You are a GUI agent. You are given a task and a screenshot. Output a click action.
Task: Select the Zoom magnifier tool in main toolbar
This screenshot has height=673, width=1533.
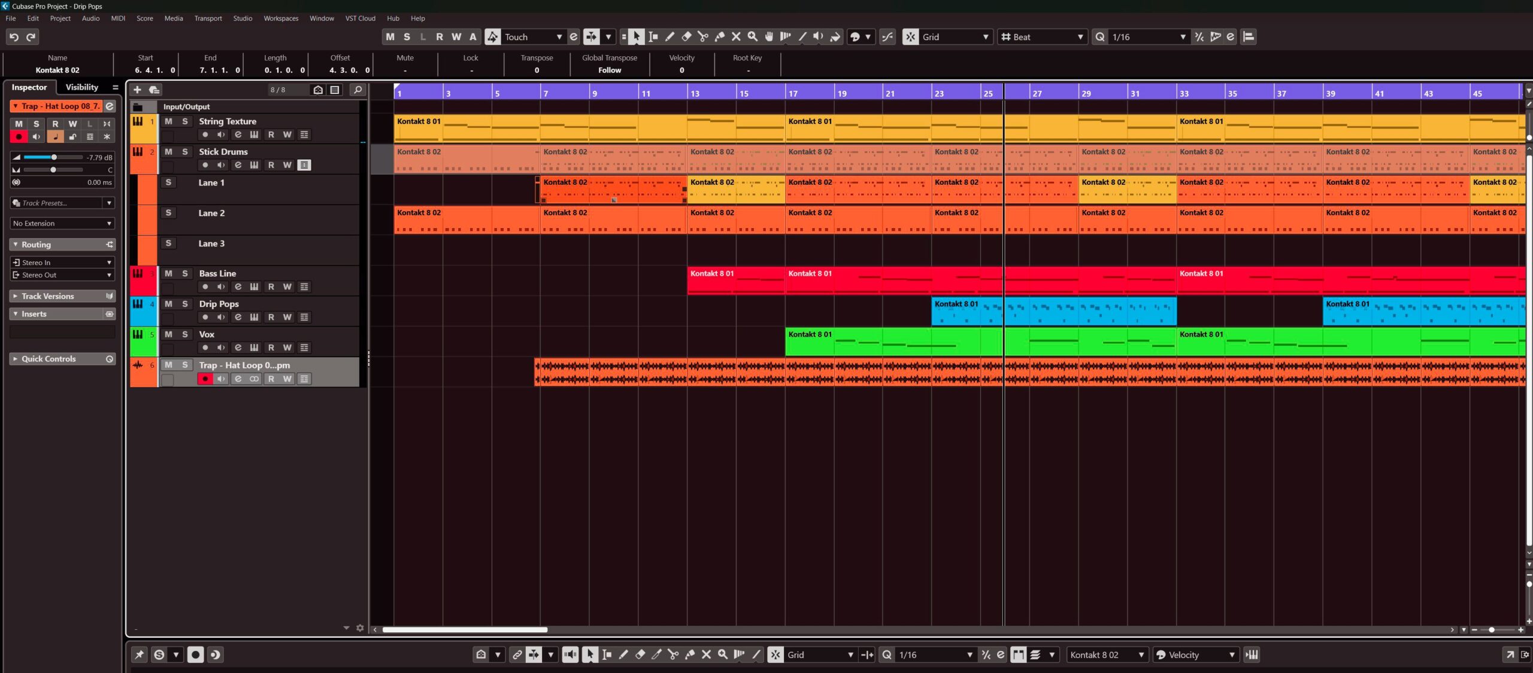753,36
